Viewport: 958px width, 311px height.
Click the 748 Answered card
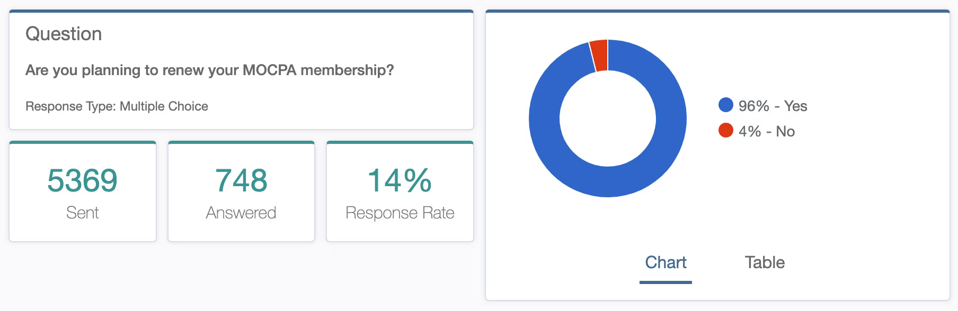click(x=241, y=191)
